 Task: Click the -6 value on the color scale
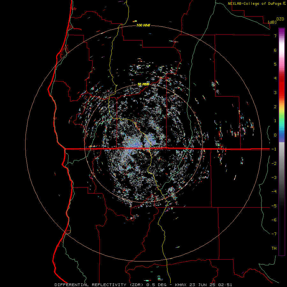pyautogui.click(x=274, y=220)
